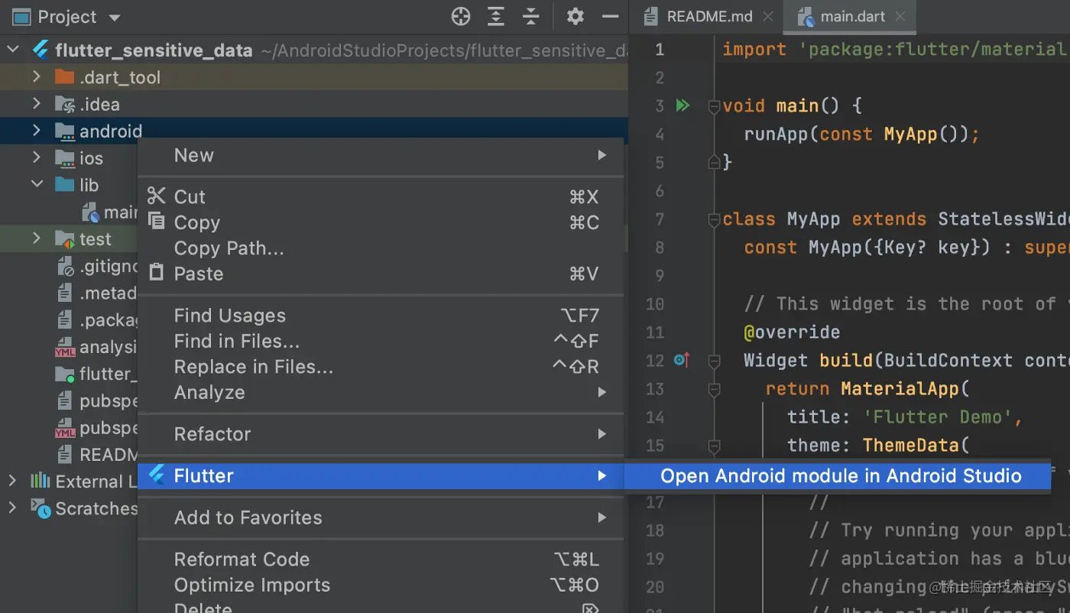Click the Expand All icon in Project toolbar
This screenshot has width=1070, height=613.
click(x=496, y=16)
